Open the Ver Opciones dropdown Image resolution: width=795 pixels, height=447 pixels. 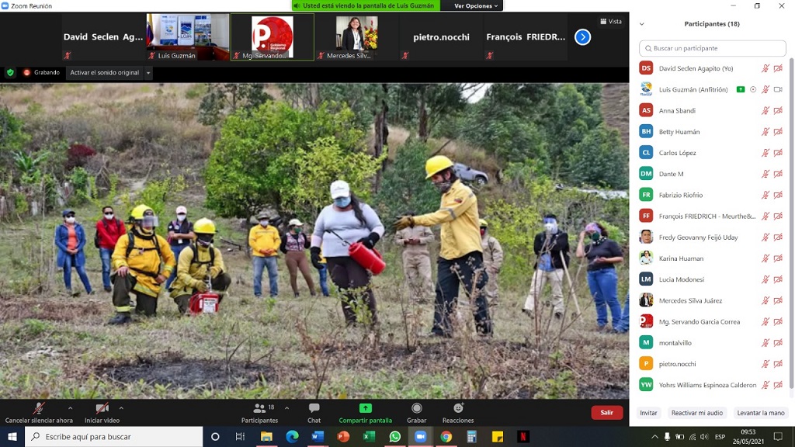(x=476, y=5)
